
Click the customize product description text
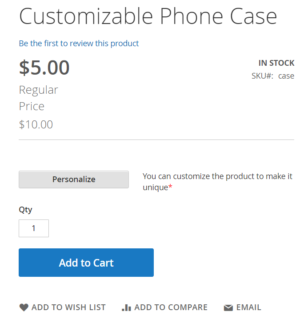pos(217,182)
